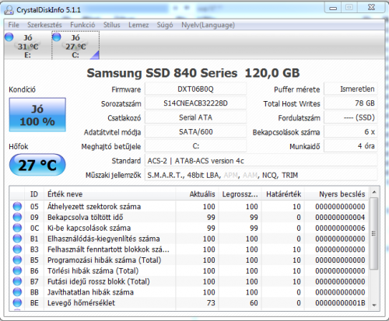Click the Puffer mérete value Ismeretlen
Viewport: 389px width, 321px height.
tap(351, 89)
